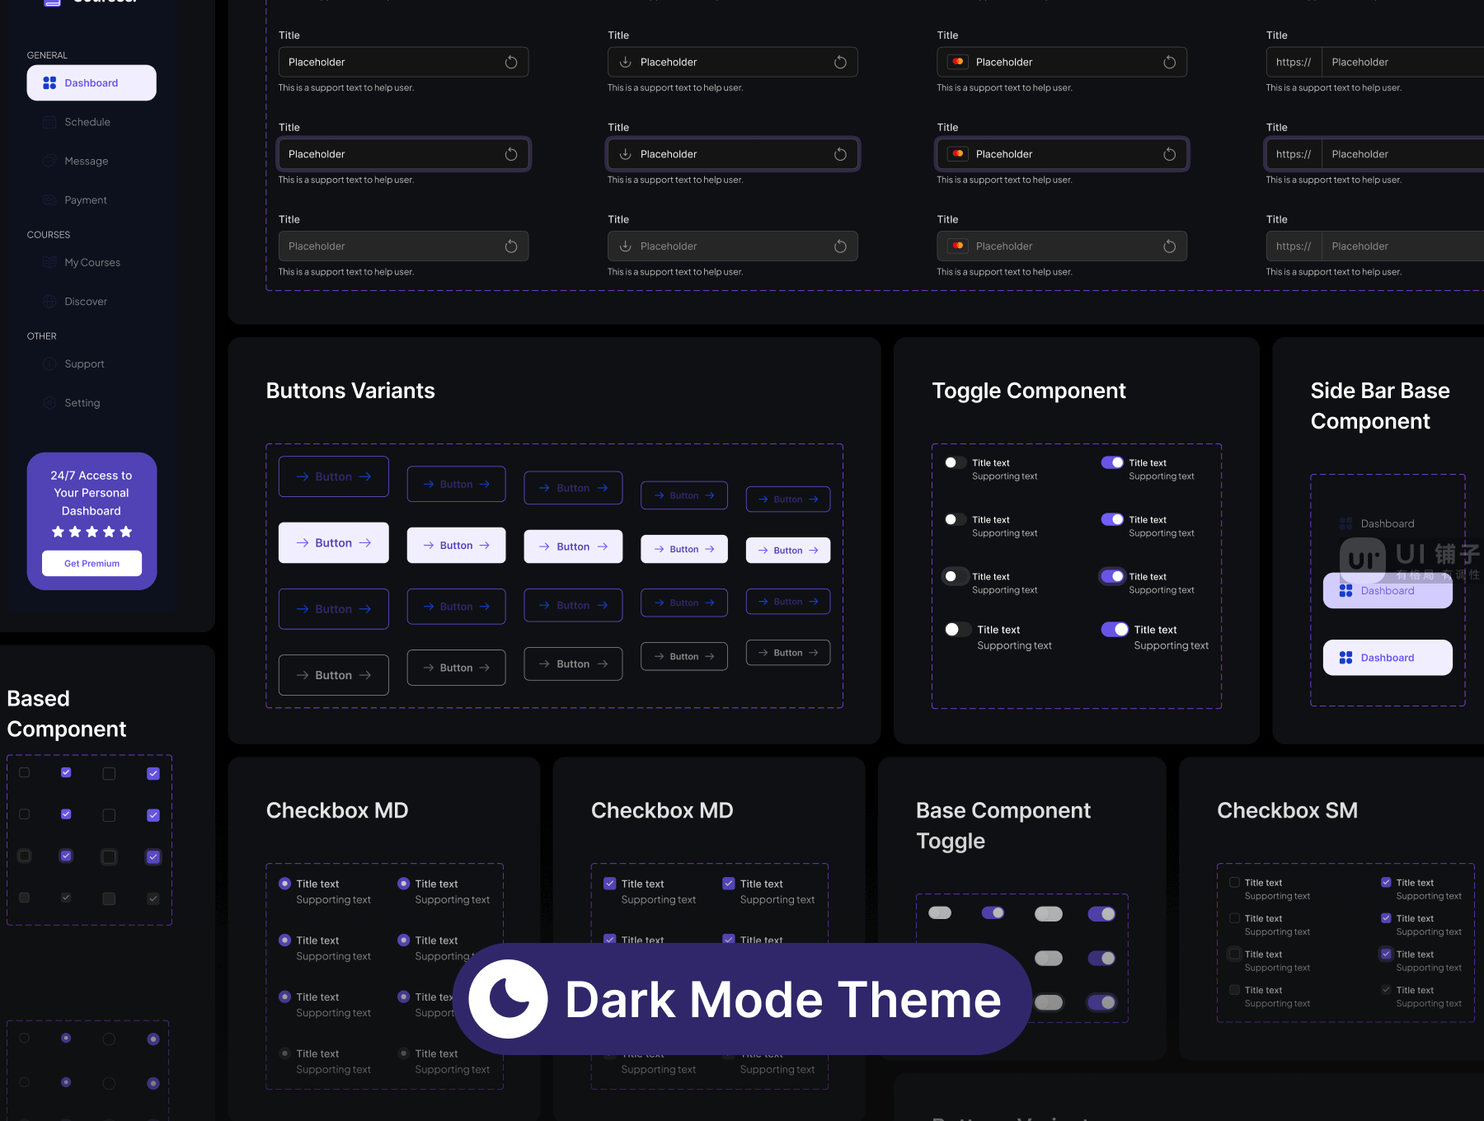Image resolution: width=1484 pixels, height=1121 pixels.
Task: Toggle large grey switch in Base Component Toggle top row
Action: click(1049, 914)
